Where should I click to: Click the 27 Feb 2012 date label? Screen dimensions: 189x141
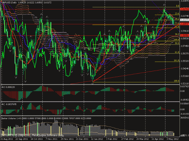click(128, 139)
